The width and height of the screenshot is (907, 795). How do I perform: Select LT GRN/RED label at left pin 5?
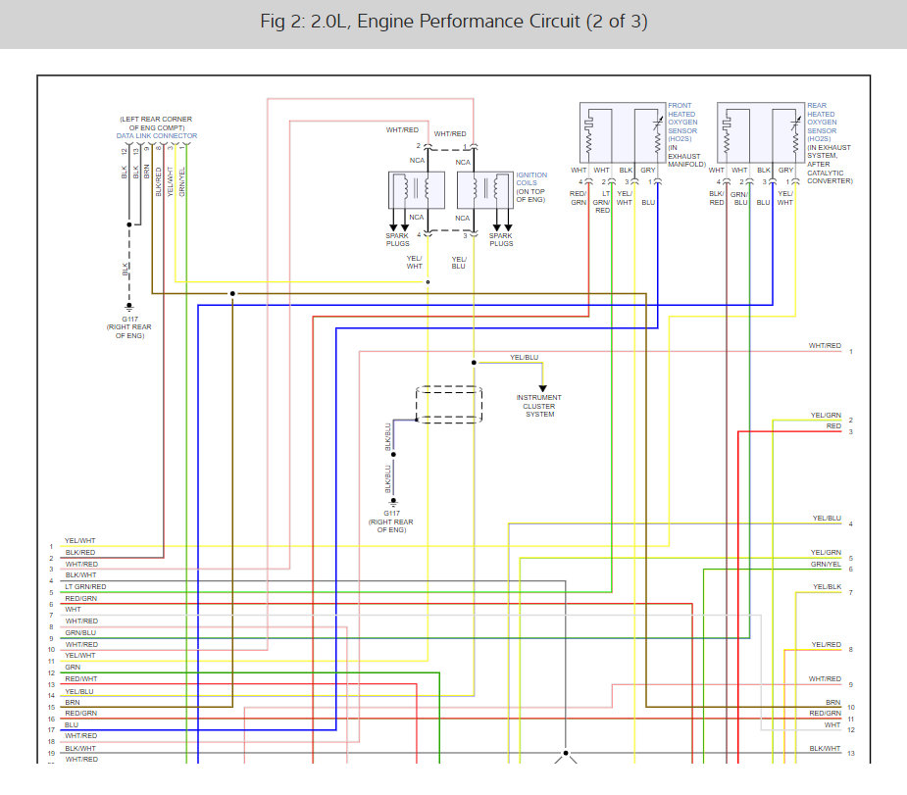point(85,587)
